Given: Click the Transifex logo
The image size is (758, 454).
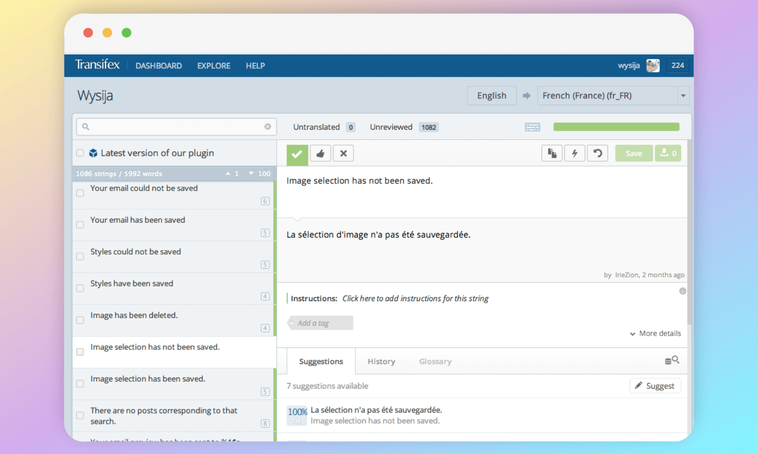Looking at the screenshot, I should 97,64.
